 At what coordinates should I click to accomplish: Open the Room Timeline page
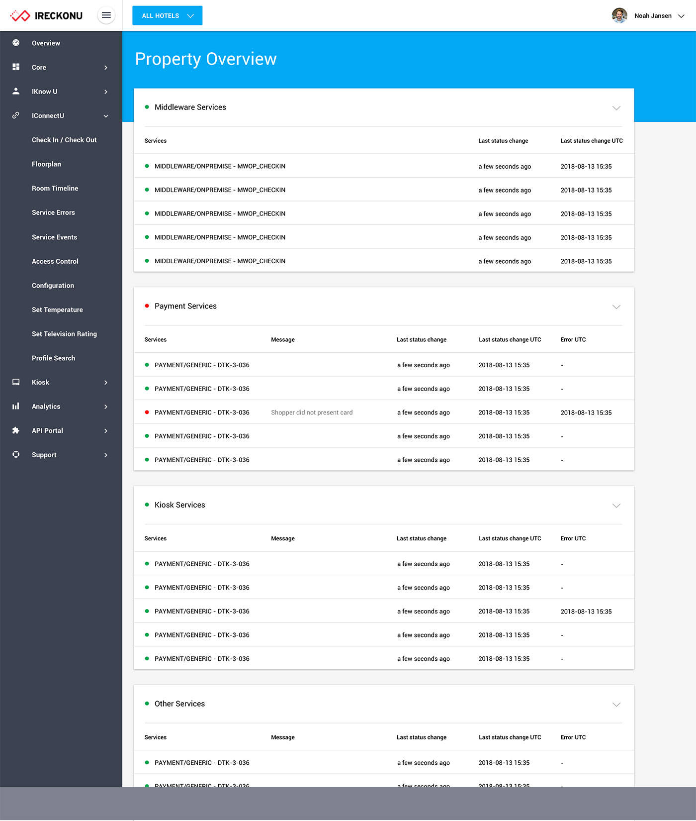(55, 188)
